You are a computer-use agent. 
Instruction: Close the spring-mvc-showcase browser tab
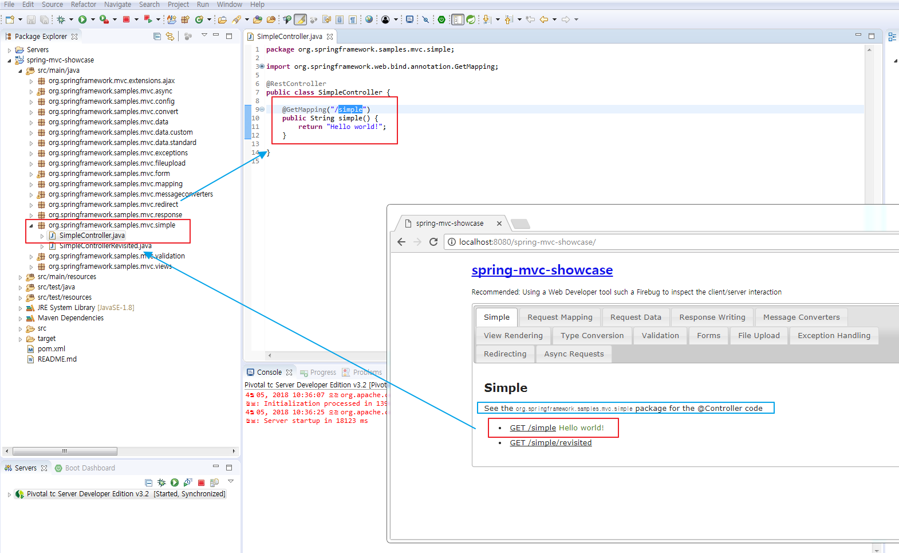pyautogui.click(x=499, y=223)
